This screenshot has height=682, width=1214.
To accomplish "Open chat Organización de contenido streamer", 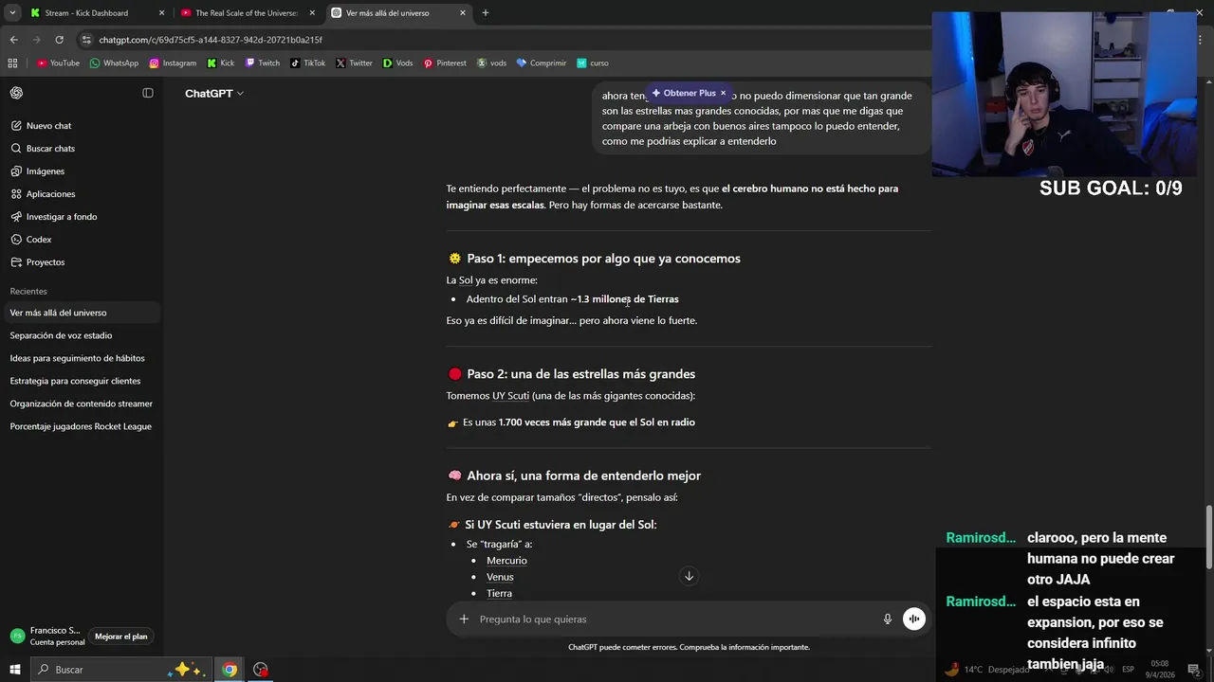I will coord(82,404).
